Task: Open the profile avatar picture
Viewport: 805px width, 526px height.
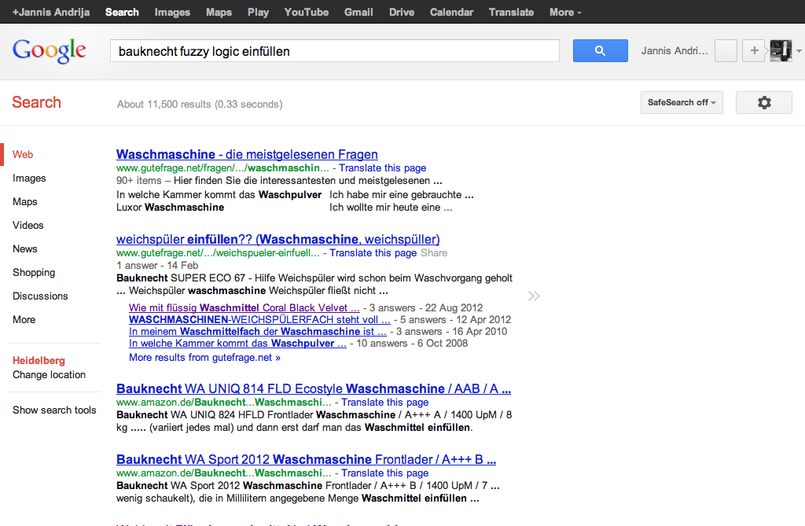Action: point(781,51)
